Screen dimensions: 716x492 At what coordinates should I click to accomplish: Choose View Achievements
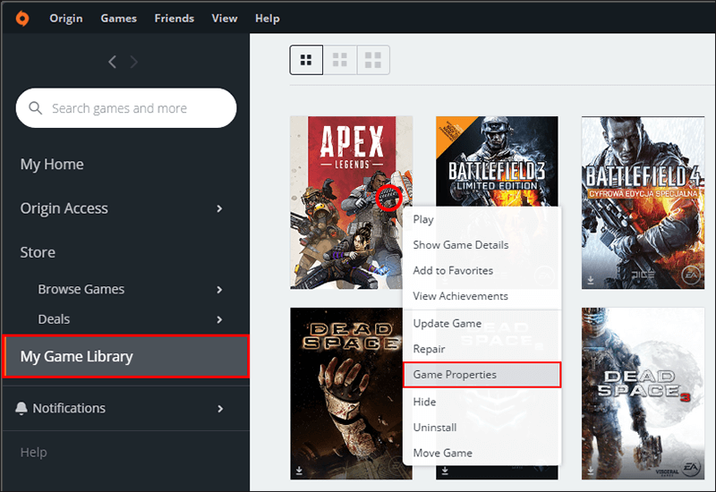482,296
